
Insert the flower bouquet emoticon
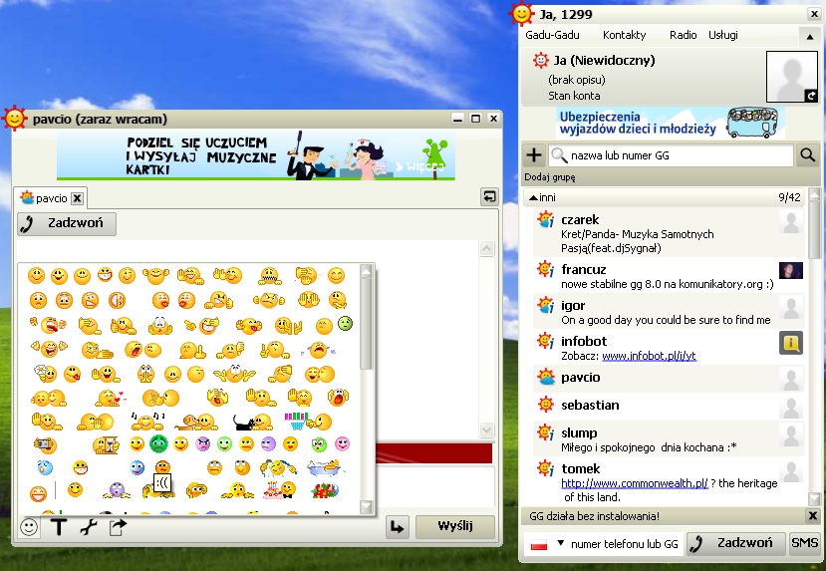pyautogui.click(x=325, y=491)
